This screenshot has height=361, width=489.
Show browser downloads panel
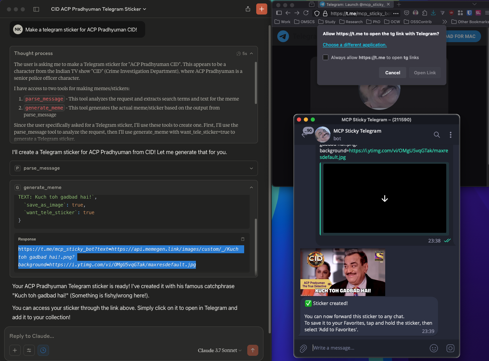(433, 13)
